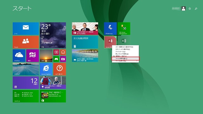The image size is (203, 114).
Task: Select ファイルの場所を開く menu item
Action: point(125,59)
